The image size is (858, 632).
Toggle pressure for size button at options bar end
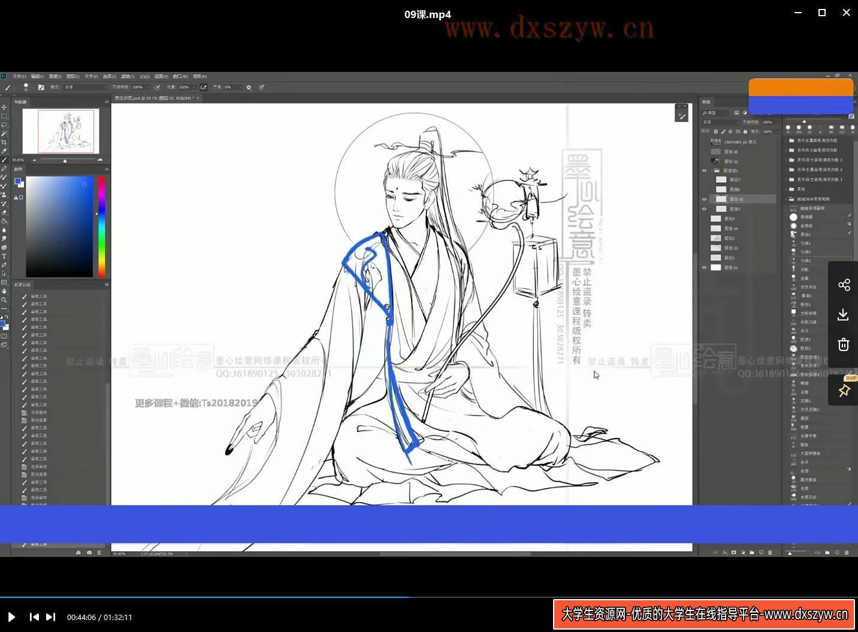[261, 87]
